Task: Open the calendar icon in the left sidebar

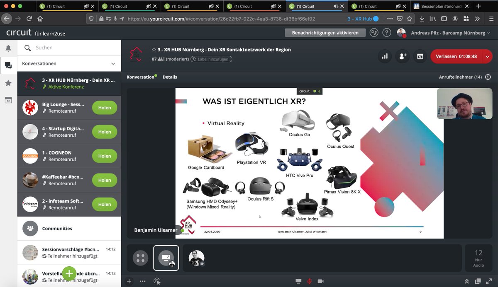Action: tap(8, 100)
